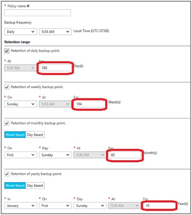Select Day Based under monthly retention
Viewport: 192px width, 215px height.
[35, 135]
